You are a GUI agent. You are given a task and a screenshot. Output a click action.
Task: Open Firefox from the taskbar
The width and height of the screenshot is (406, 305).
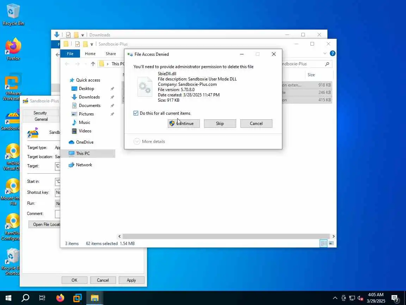pyautogui.click(x=60, y=298)
